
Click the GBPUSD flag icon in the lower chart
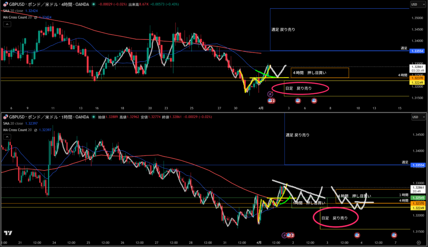(x=6, y=117)
